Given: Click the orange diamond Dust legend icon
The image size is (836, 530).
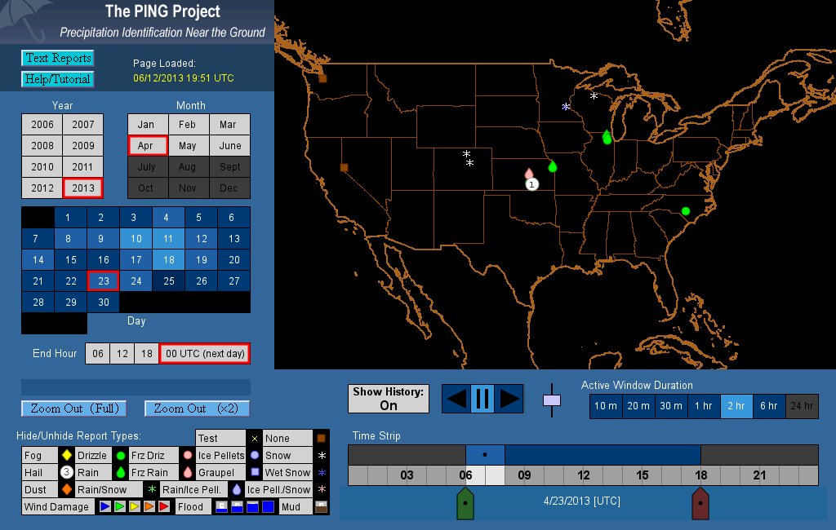Looking at the screenshot, I should (x=66, y=490).
